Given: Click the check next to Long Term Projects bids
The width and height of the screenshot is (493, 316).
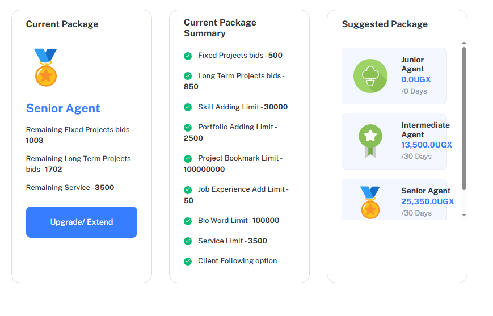Looking at the screenshot, I should 188,76.
